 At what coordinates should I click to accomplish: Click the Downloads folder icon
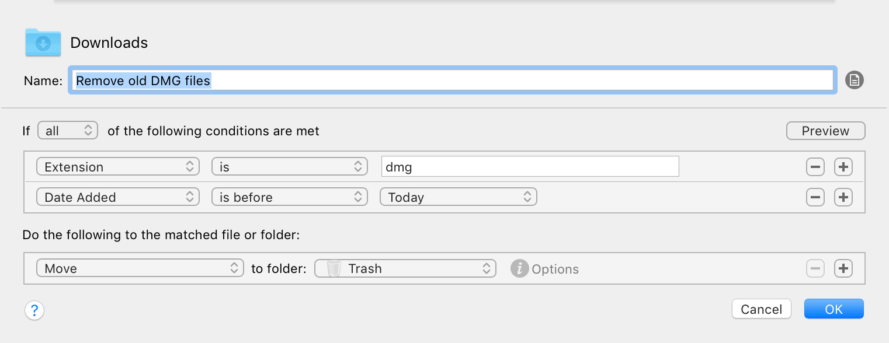(43, 42)
